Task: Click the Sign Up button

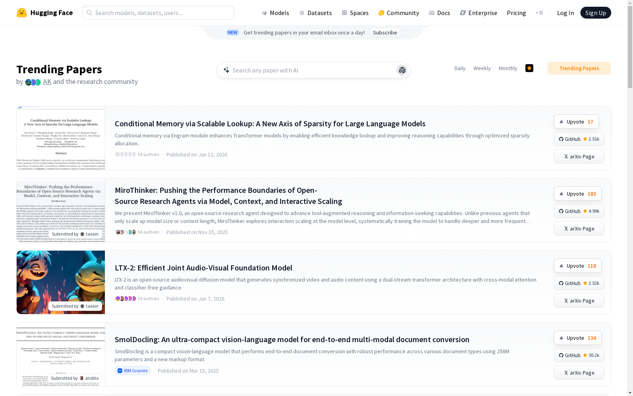Action: [x=595, y=13]
